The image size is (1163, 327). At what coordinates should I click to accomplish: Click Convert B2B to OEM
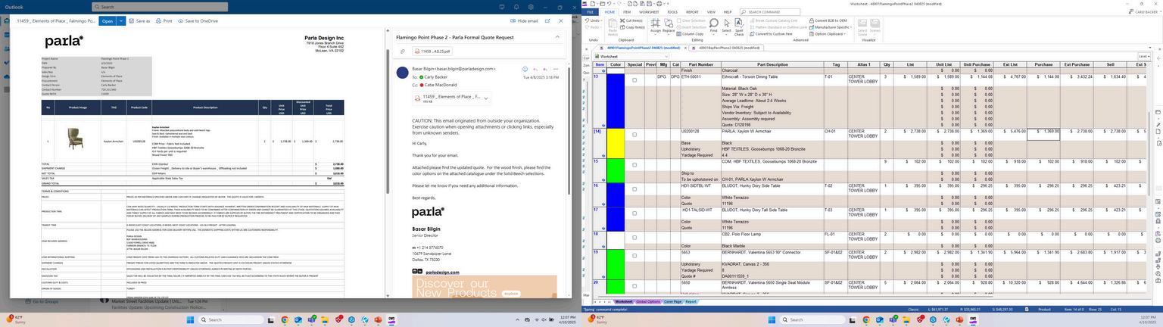click(x=828, y=20)
